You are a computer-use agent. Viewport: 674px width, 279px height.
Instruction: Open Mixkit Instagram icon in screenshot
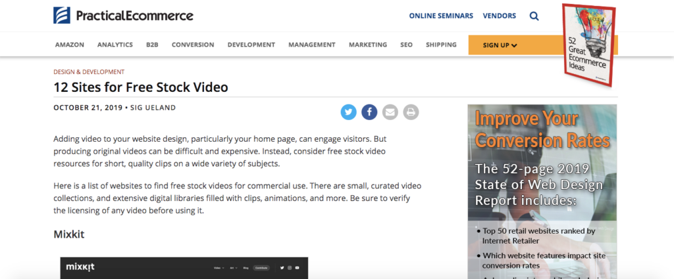coord(290,268)
